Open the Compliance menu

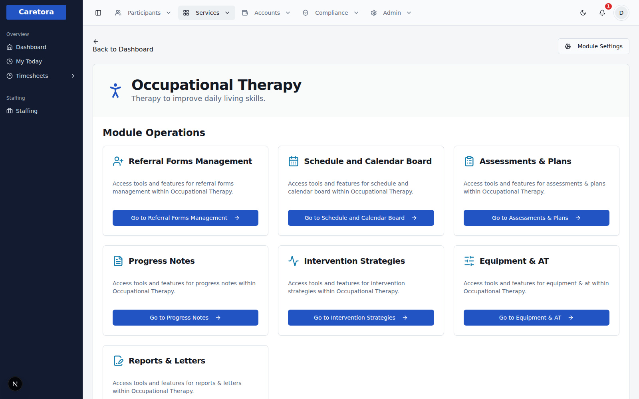pos(331,13)
